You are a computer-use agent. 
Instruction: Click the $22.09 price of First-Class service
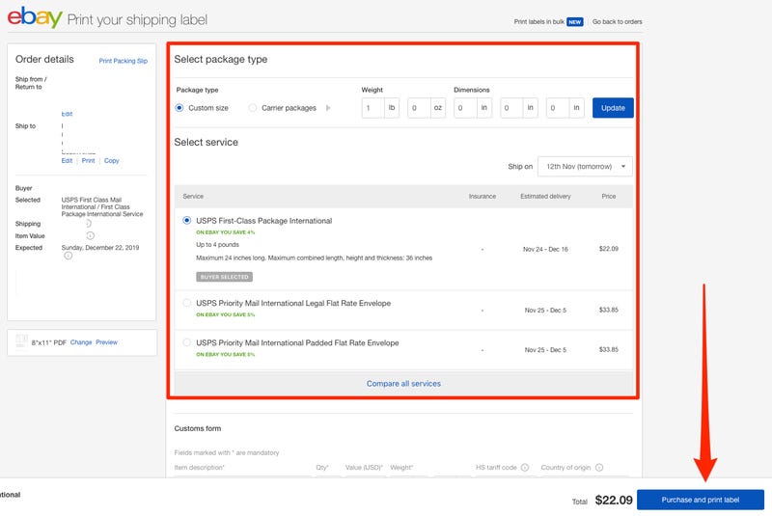[609, 249]
